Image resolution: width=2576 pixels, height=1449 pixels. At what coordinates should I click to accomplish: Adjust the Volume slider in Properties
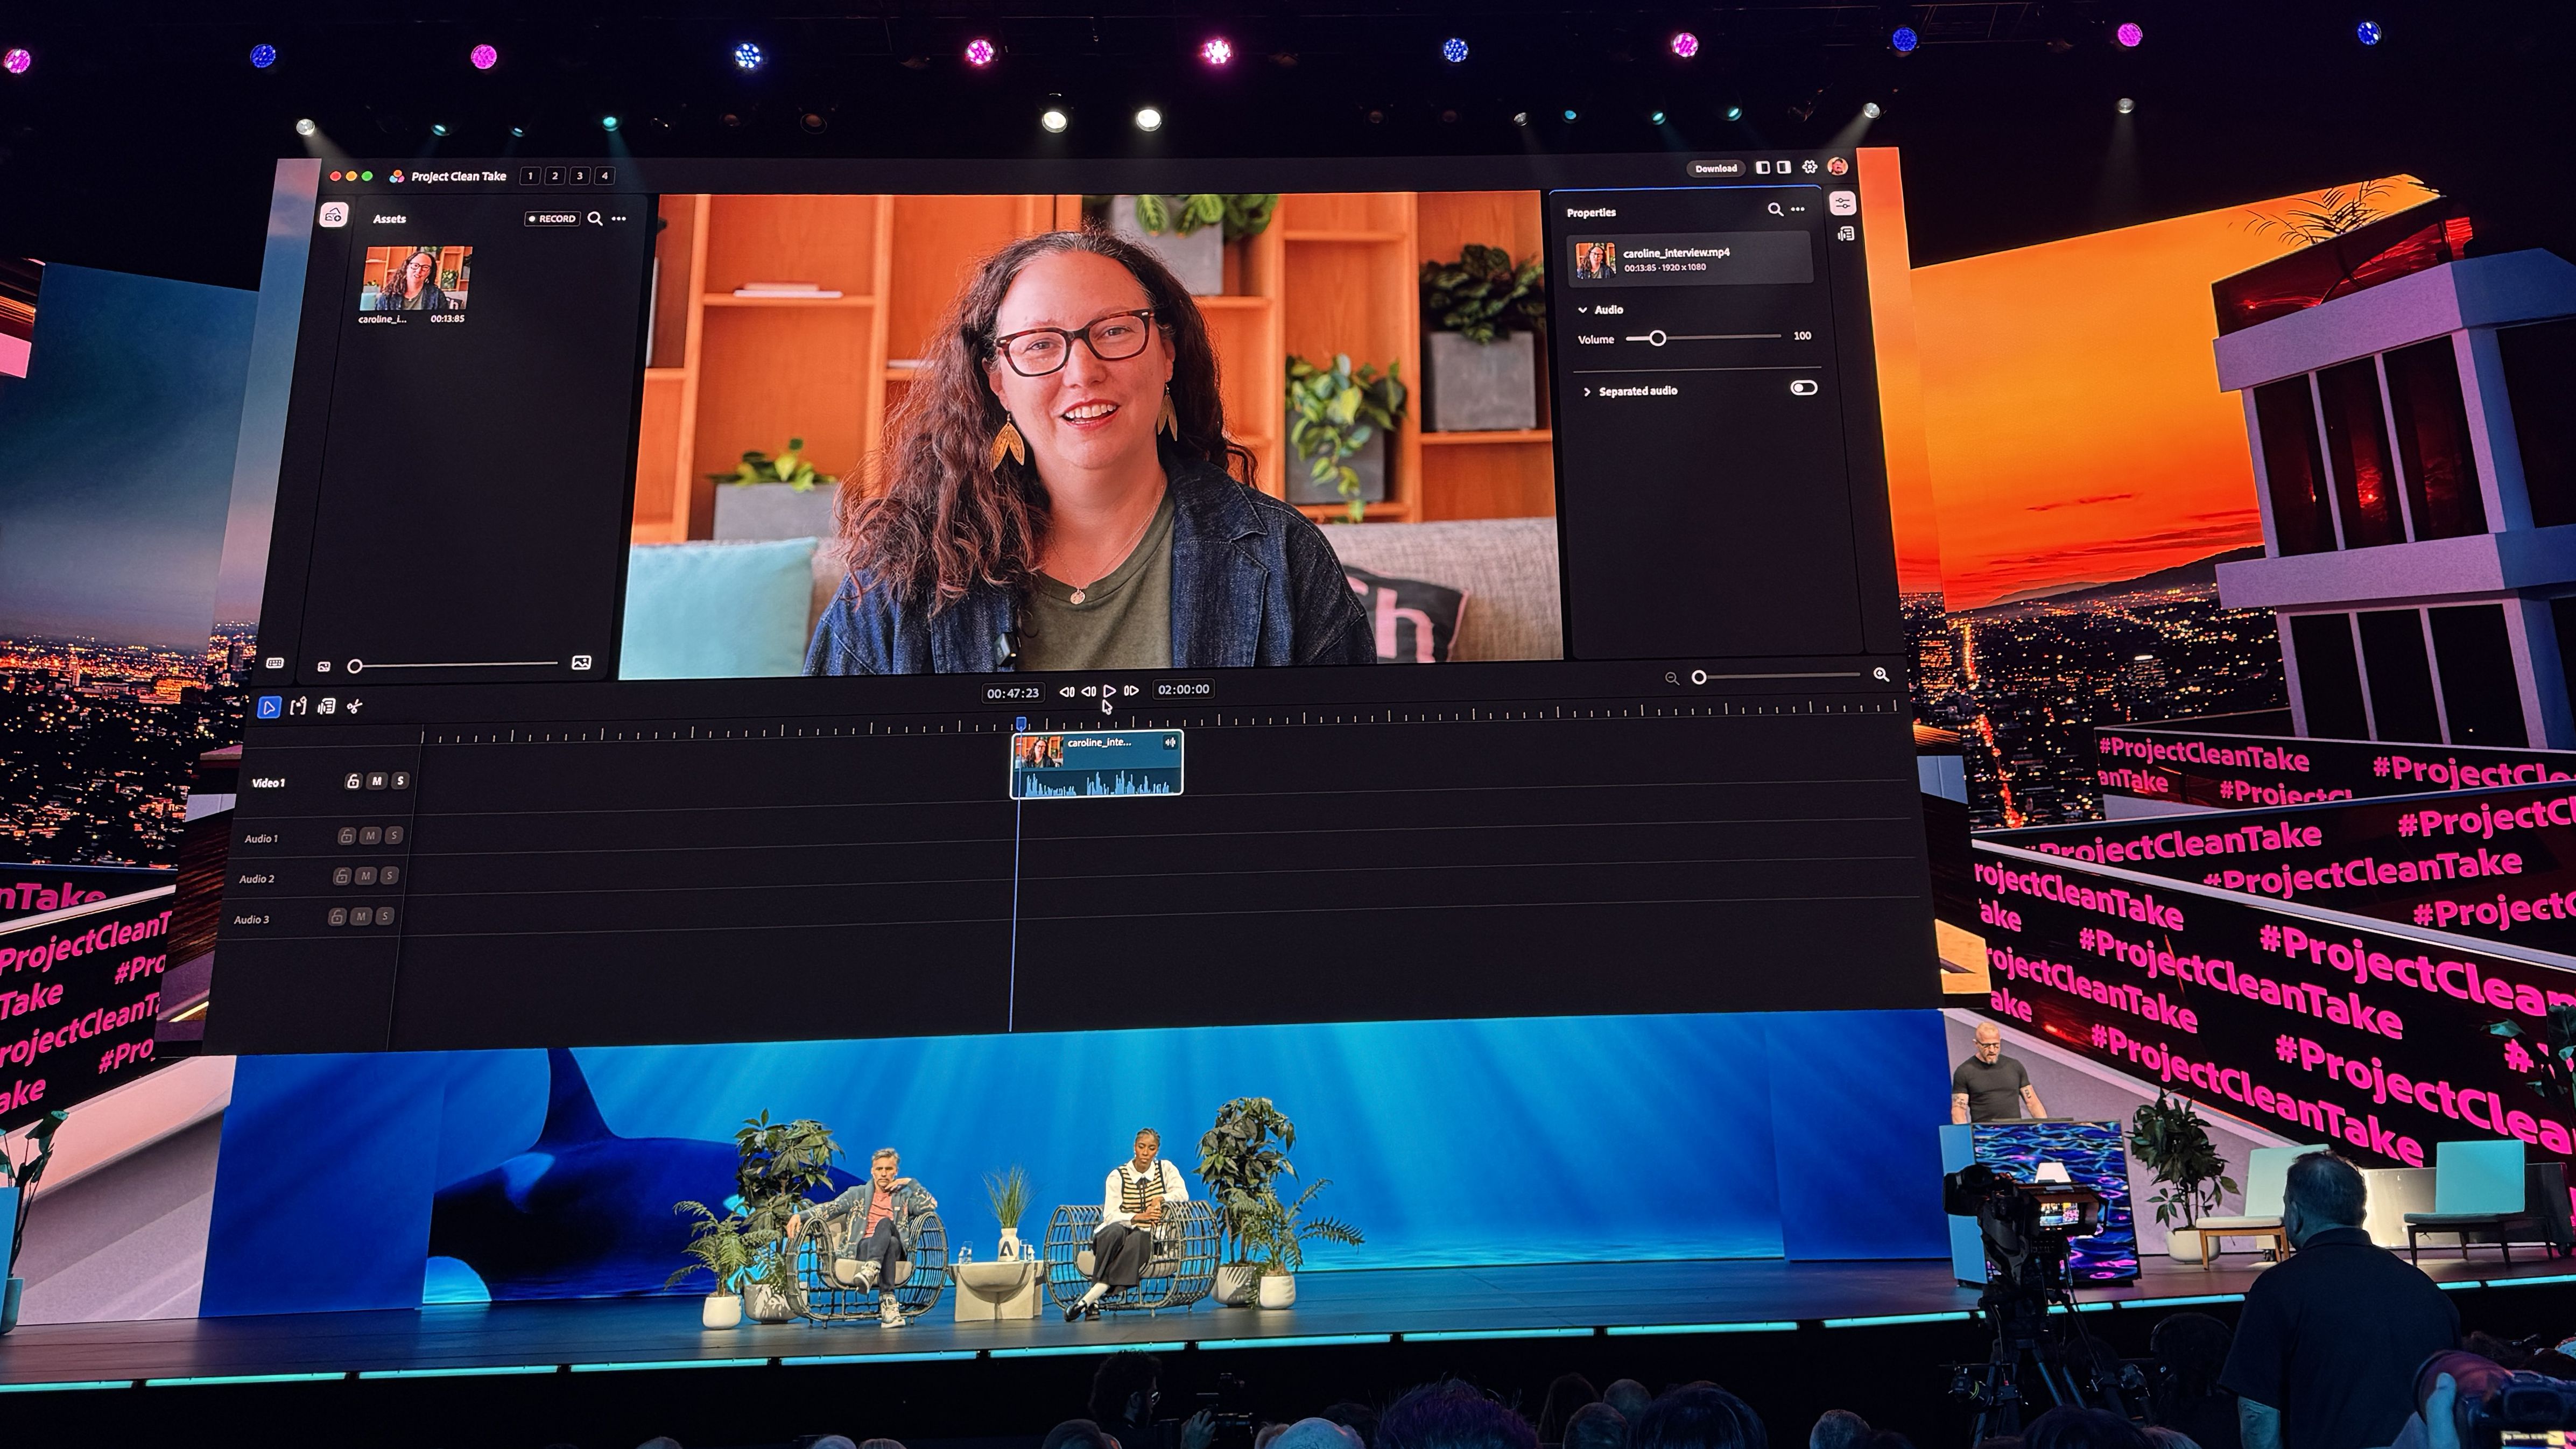[x=1658, y=339]
